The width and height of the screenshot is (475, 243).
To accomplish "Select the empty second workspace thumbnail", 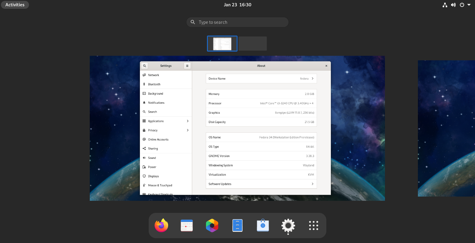I will coord(253,44).
